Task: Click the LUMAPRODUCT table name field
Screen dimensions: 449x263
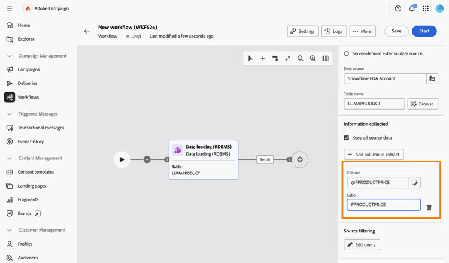Action: click(374, 104)
